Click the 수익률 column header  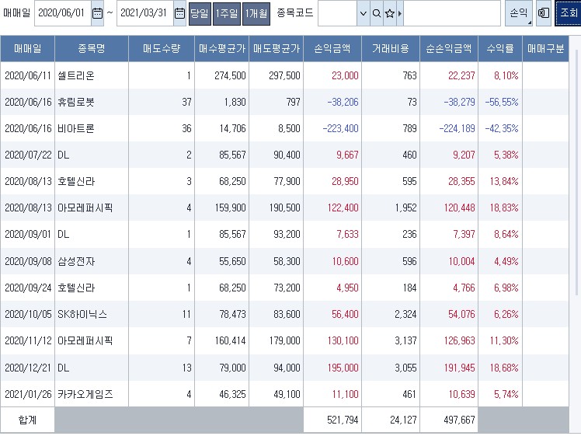point(500,48)
